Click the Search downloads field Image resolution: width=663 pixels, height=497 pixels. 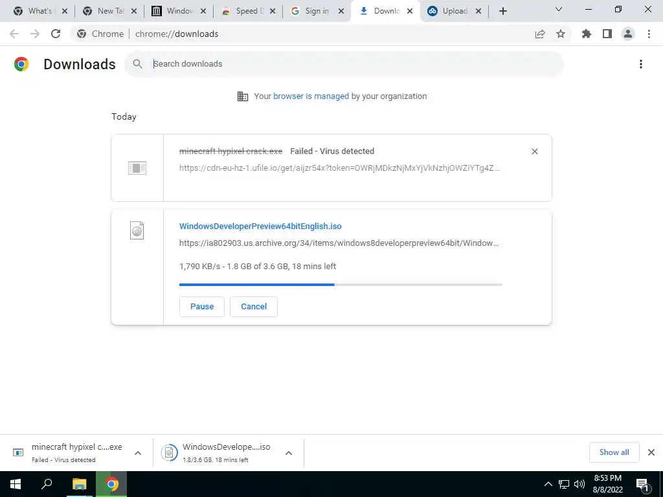click(x=343, y=64)
